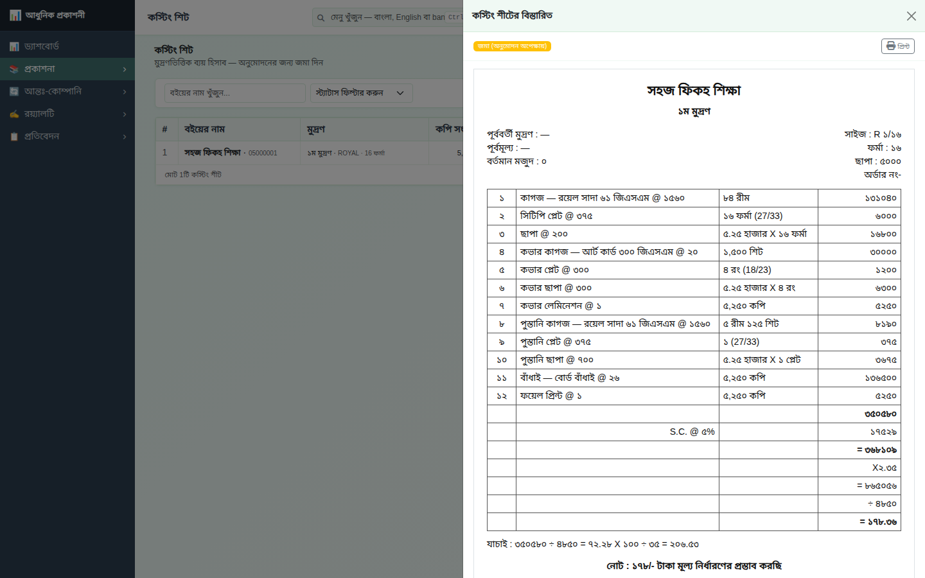Focus the menu search field

coord(387,17)
